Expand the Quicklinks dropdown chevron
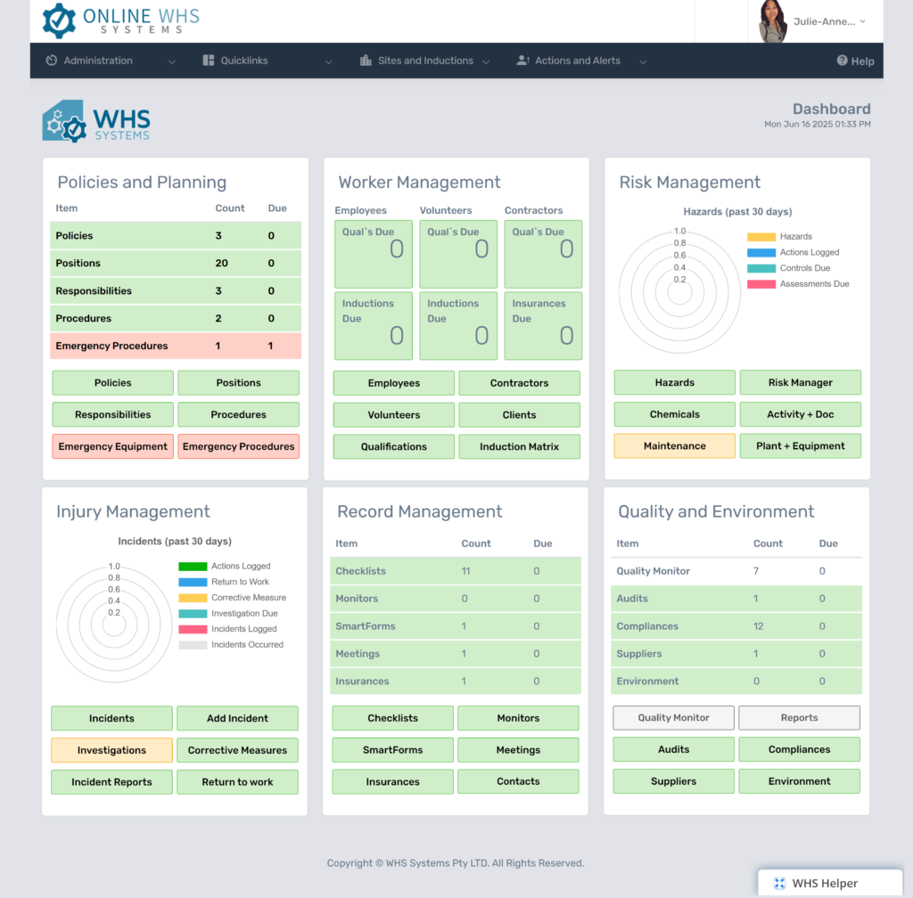 [328, 61]
